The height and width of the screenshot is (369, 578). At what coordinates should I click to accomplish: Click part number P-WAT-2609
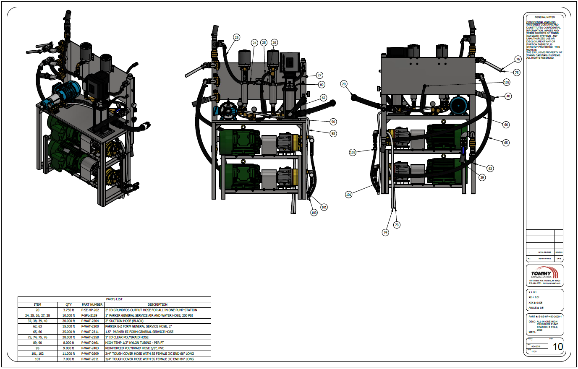point(90,353)
